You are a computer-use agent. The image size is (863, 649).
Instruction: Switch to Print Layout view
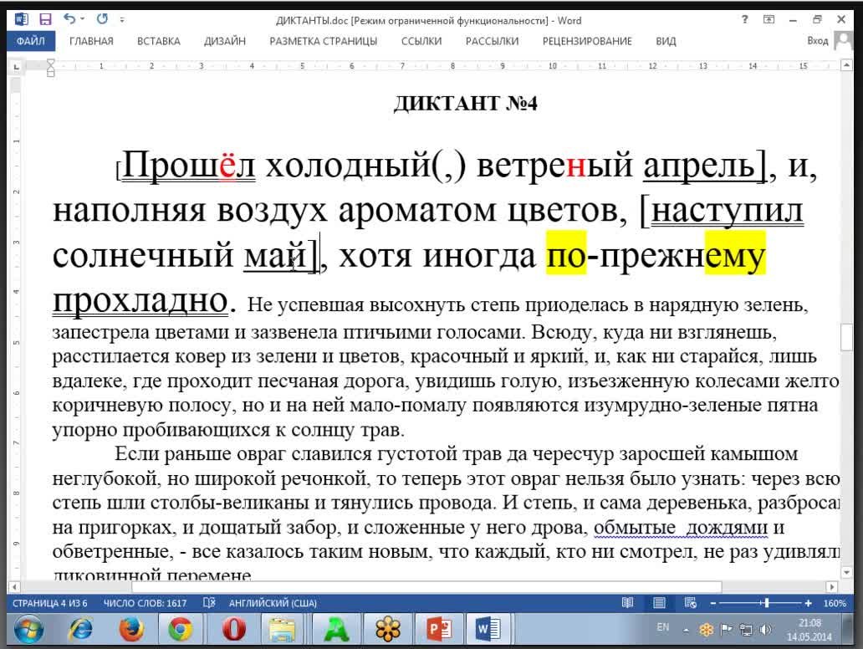[x=659, y=603]
